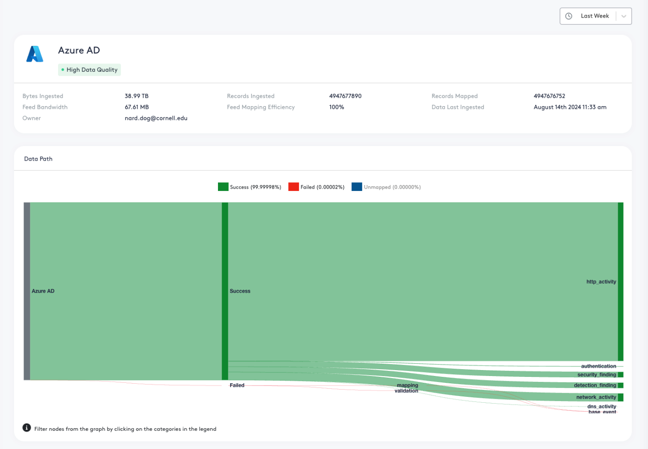Toggle the Success legend category

pos(250,187)
